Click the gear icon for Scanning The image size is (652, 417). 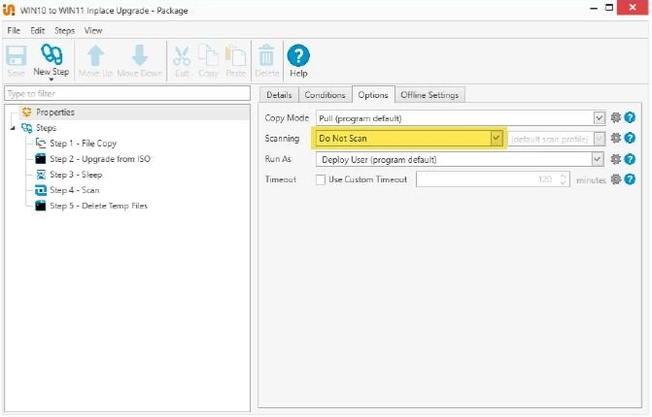coord(616,138)
